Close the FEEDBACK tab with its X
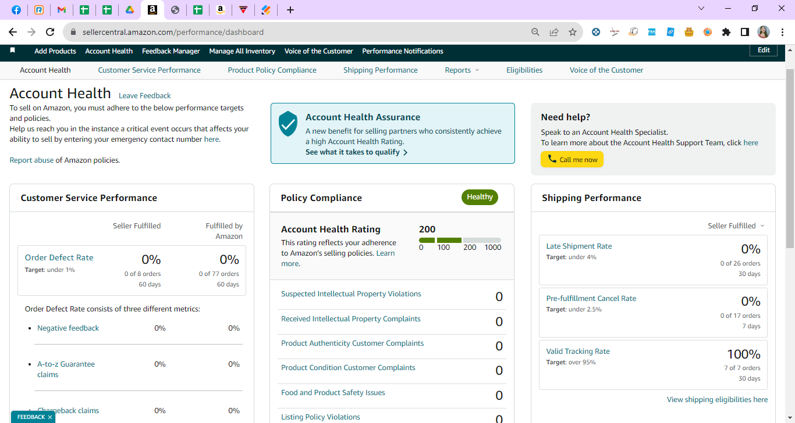 (50, 417)
